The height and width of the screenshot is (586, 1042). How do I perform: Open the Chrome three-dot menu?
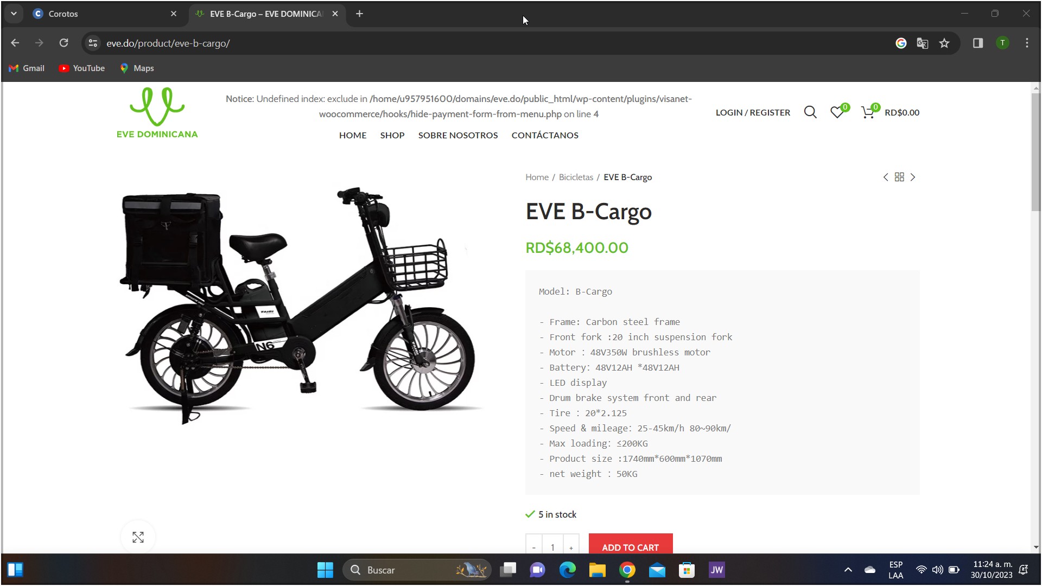pos(1027,43)
